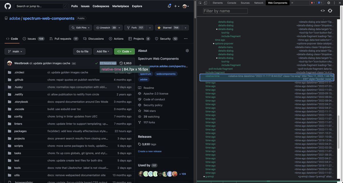Open the notifications bell in GitHub header
Viewport: 343px width, 183px height.
click(169, 6)
